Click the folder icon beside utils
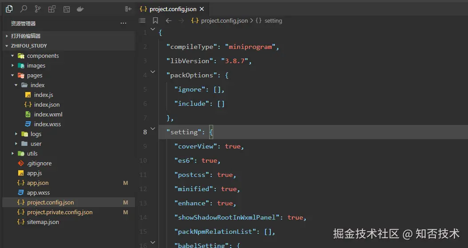The height and width of the screenshot is (248, 468). (21, 154)
